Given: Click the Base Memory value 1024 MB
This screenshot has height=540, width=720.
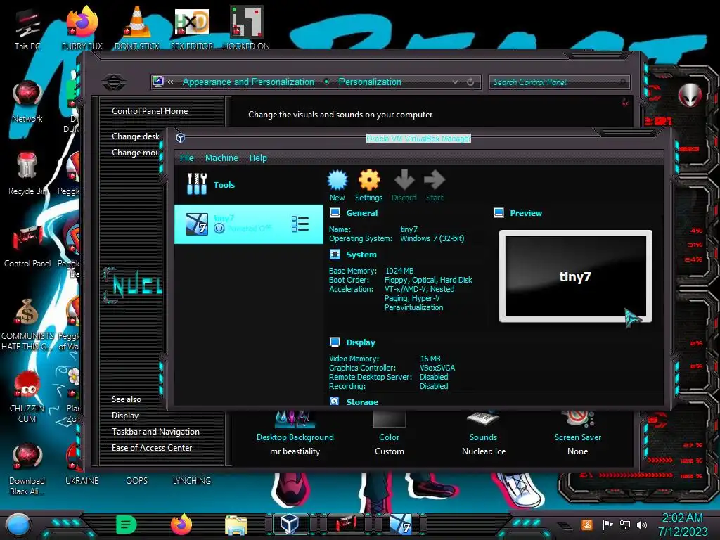Looking at the screenshot, I should pos(399,271).
